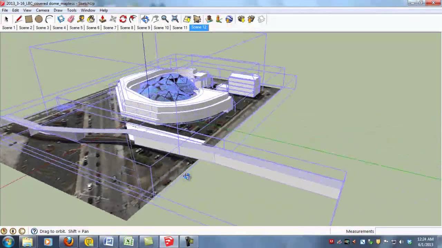Click the Measurements input box
Screen dimensions: 442x248
pos(407,231)
